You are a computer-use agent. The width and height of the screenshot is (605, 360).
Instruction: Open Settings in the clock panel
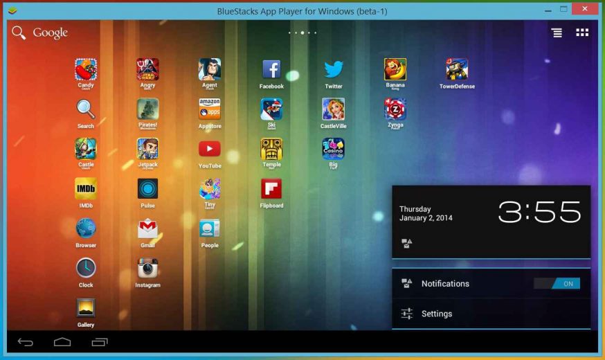coord(491,314)
